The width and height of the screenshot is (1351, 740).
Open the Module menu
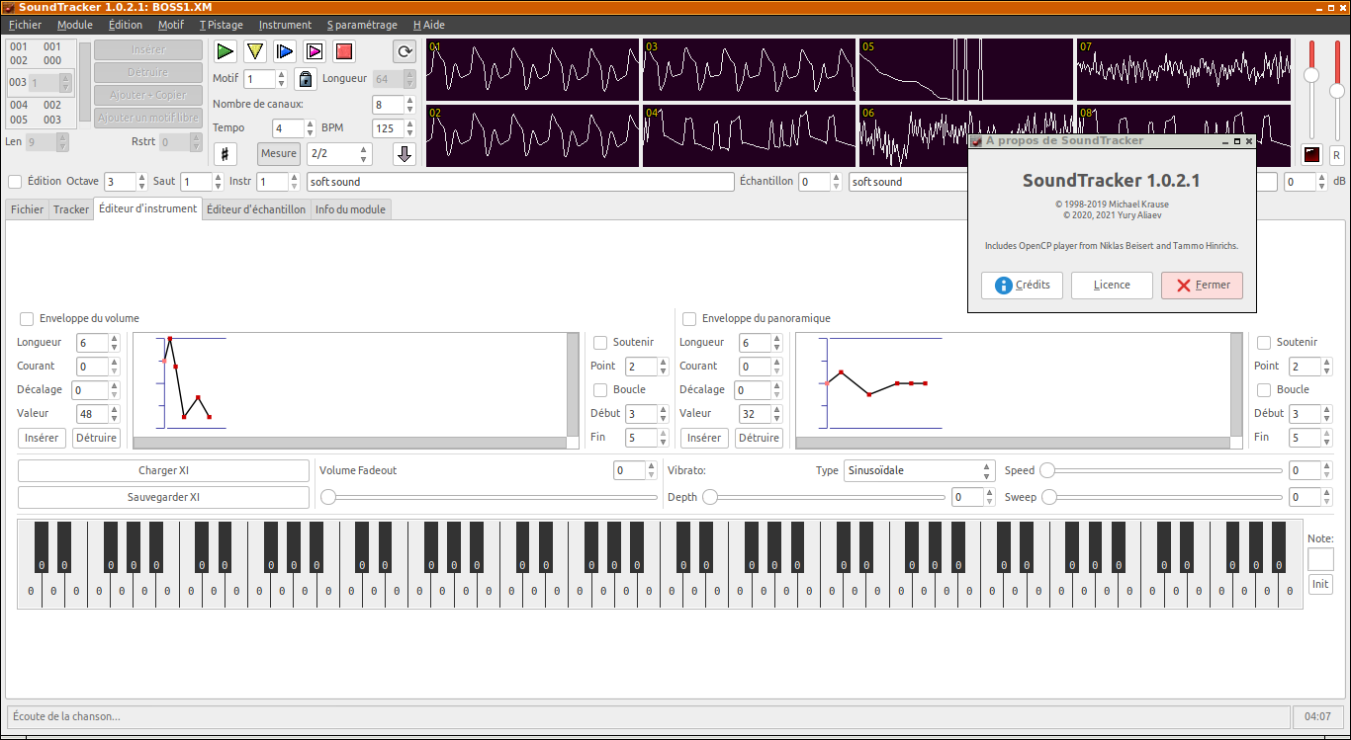(75, 25)
